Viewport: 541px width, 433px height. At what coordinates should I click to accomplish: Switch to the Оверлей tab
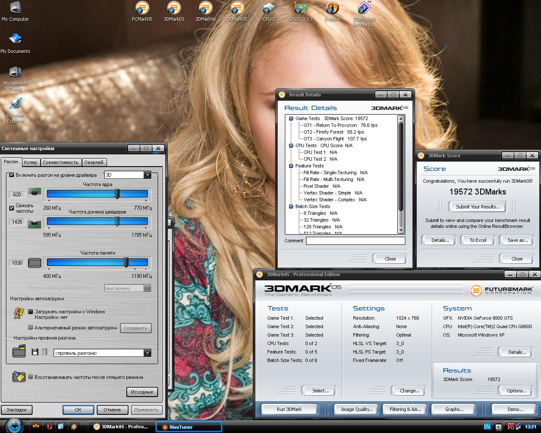[x=94, y=162]
